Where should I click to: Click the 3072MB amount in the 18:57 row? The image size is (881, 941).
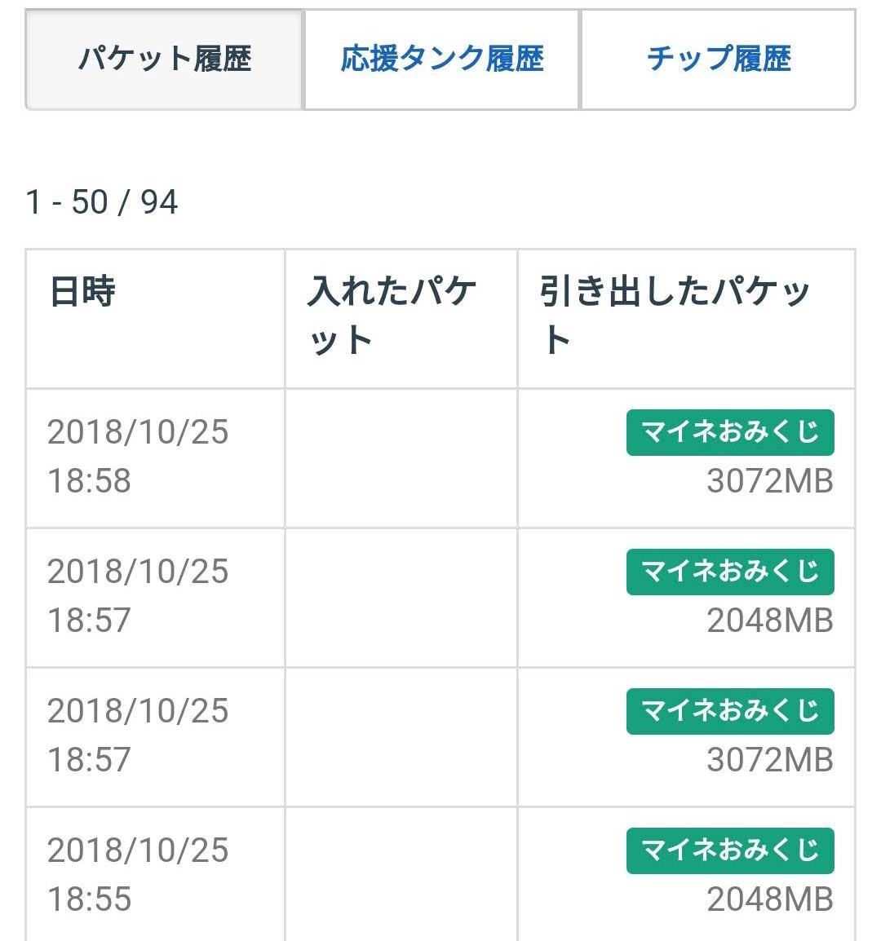[x=769, y=760]
